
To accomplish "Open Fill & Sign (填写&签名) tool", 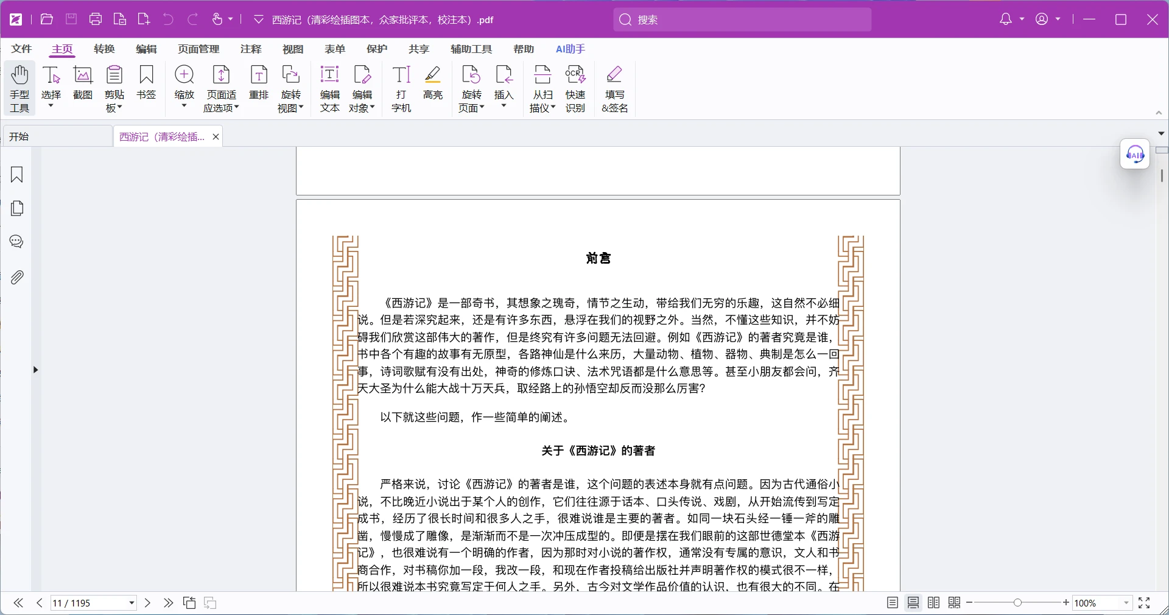I will pyautogui.click(x=614, y=88).
